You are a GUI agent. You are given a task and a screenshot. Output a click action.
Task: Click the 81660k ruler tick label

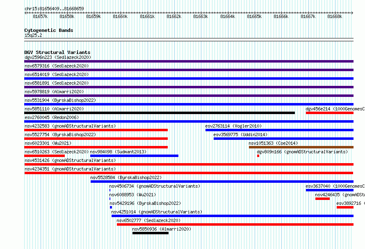tap(120, 16)
